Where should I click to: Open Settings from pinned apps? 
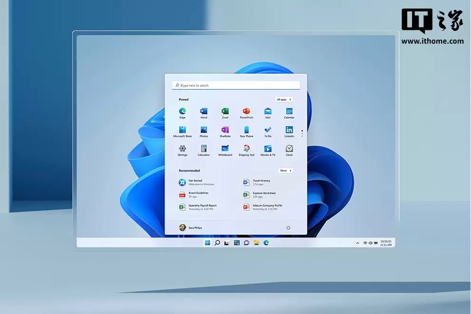click(x=182, y=149)
